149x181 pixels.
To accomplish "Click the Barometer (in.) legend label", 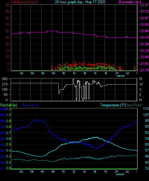I will coord(130,2).
